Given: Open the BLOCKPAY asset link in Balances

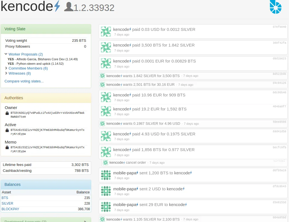Looking at the screenshot, I should [x=10, y=209].
